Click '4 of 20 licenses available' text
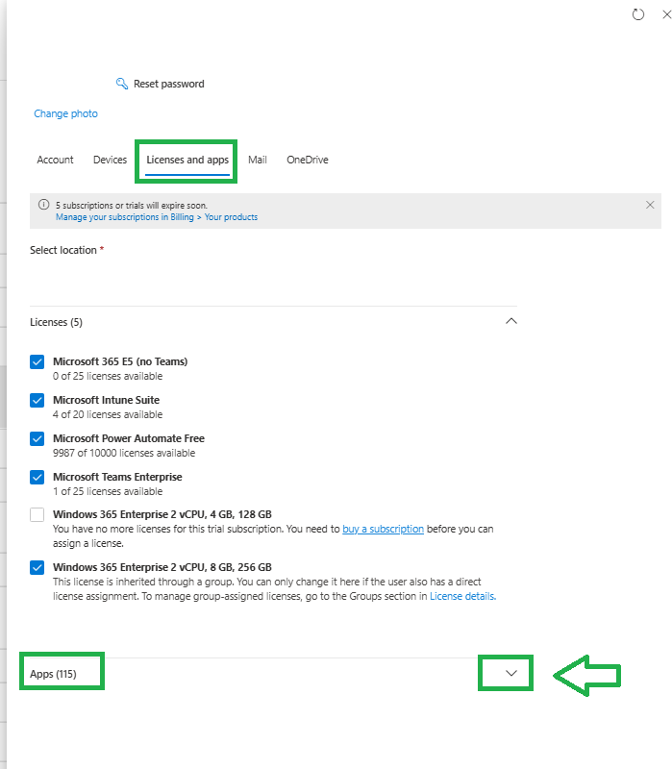The height and width of the screenshot is (769, 672). tap(108, 414)
